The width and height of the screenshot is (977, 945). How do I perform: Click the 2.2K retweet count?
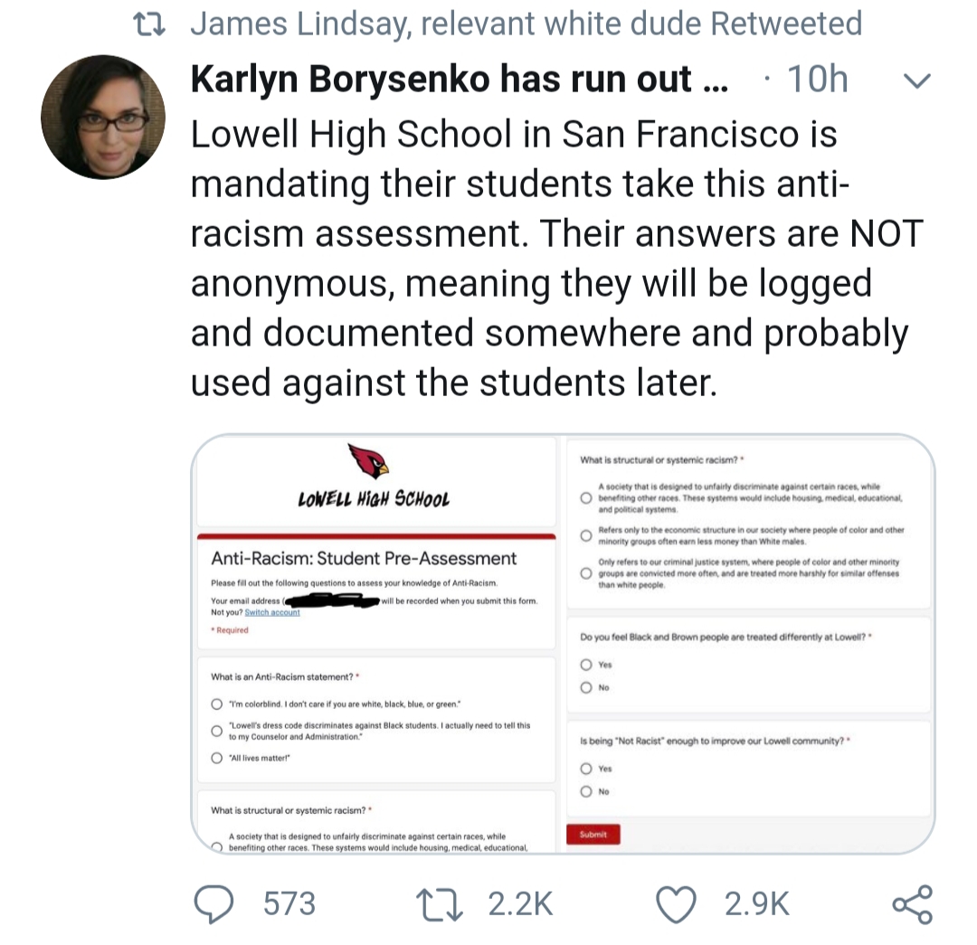pos(519,902)
